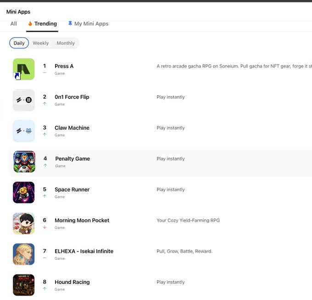Screen dimensions: 312x300
Task: Click Press A's retro arcade gacha description
Action: (234, 66)
